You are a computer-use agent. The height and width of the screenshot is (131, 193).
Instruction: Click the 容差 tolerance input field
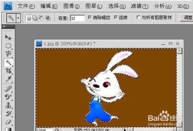click(x=78, y=18)
